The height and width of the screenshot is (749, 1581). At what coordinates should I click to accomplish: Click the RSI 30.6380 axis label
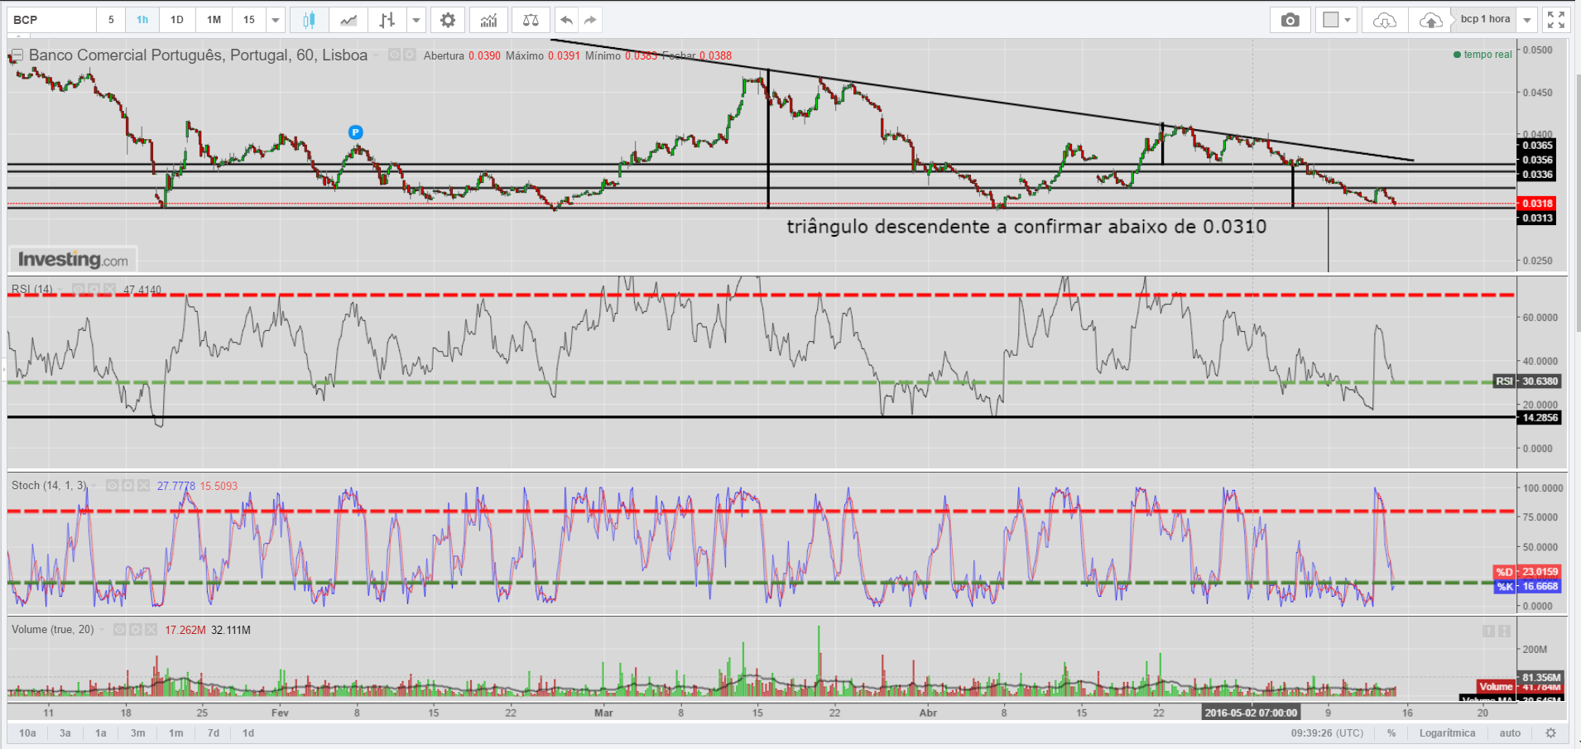pyautogui.click(x=1527, y=382)
